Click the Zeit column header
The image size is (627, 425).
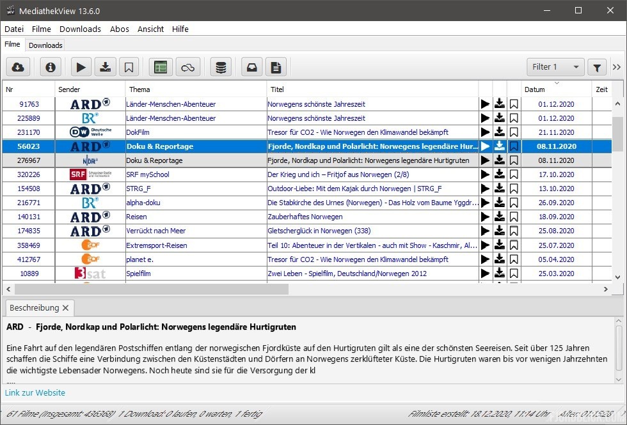click(601, 89)
